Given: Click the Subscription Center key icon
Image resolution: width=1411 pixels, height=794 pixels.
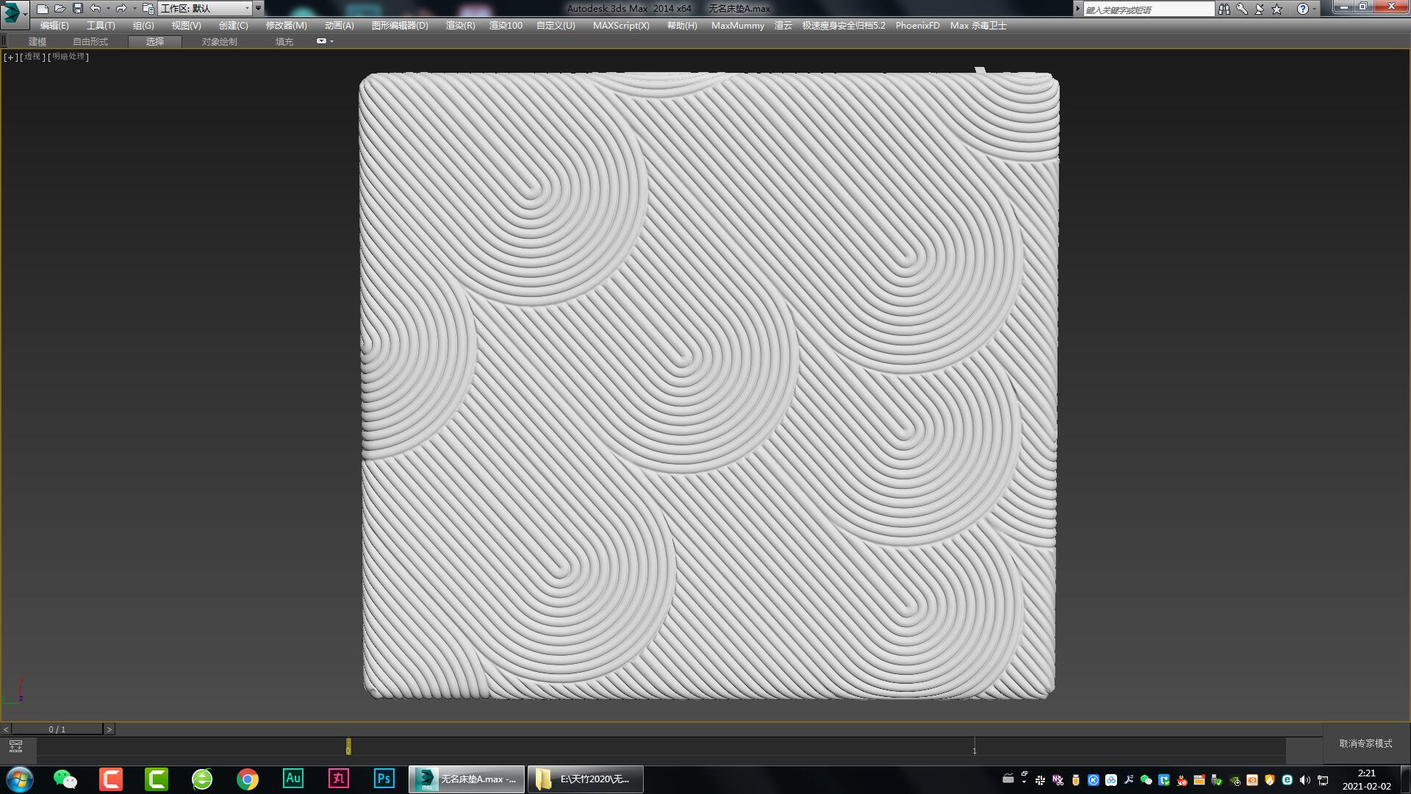Looking at the screenshot, I should pyautogui.click(x=1241, y=9).
